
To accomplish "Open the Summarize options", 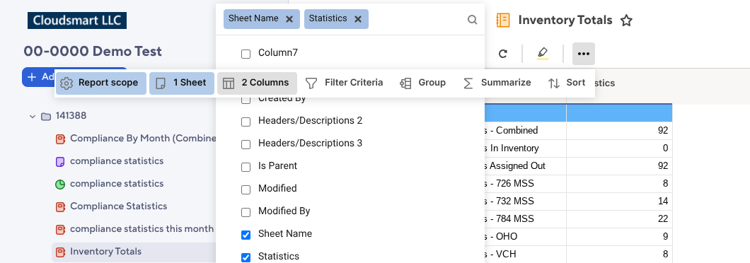I will (497, 83).
